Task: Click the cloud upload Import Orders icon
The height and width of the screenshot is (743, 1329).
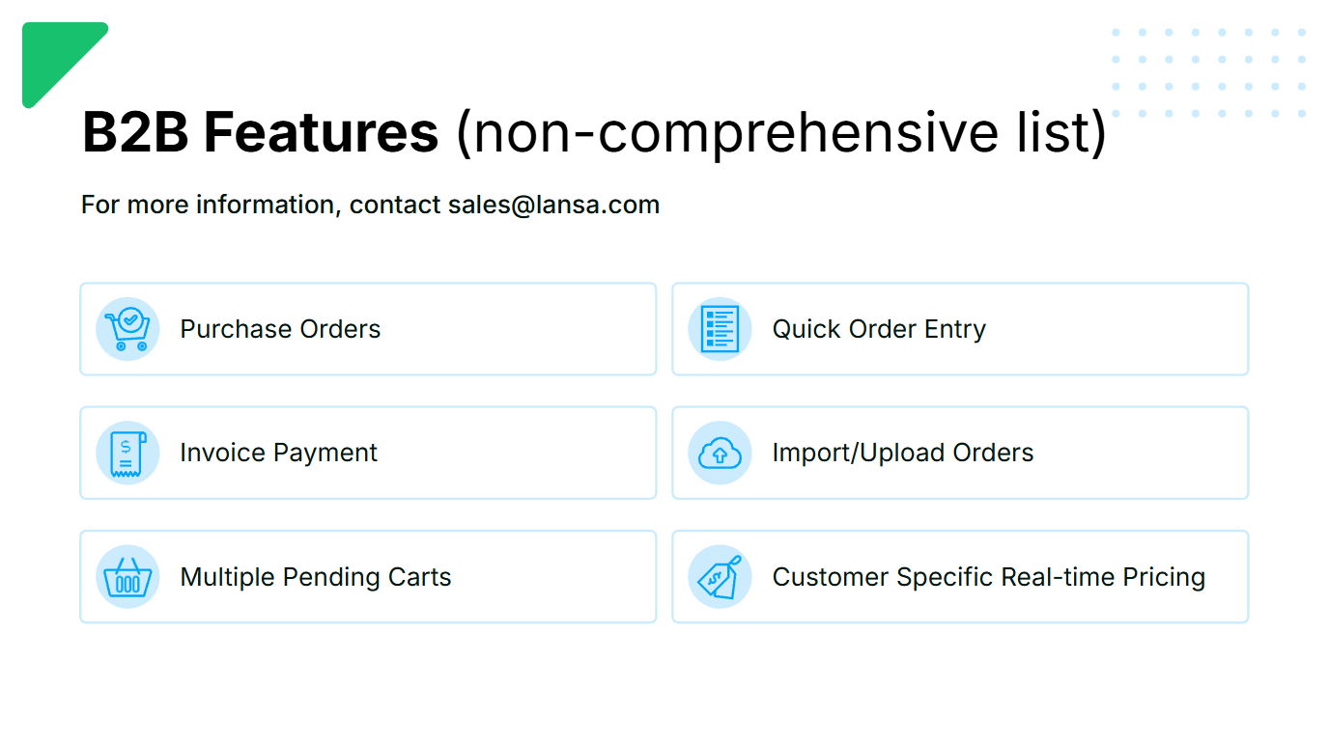Action: click(720, 453)
